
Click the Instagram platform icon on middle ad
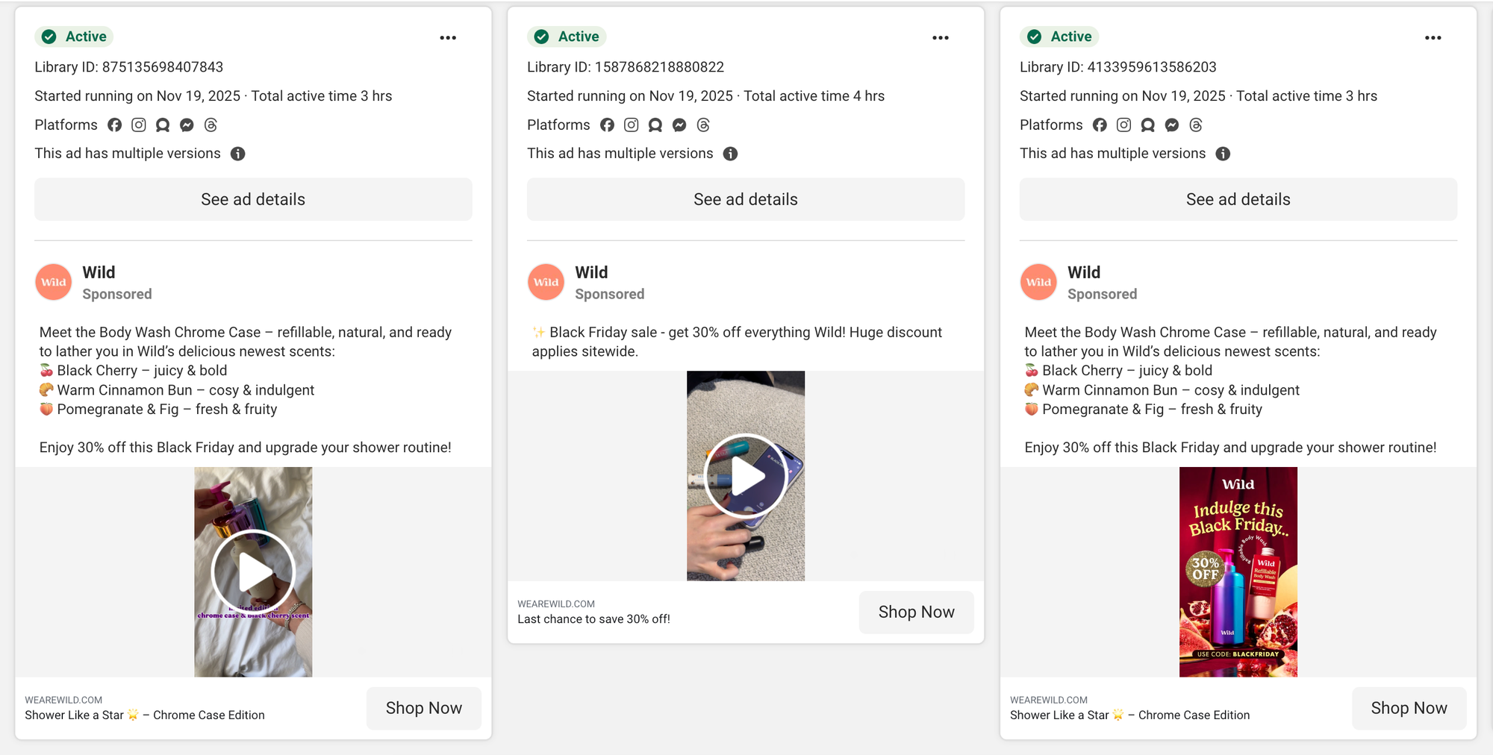point(632,125)
